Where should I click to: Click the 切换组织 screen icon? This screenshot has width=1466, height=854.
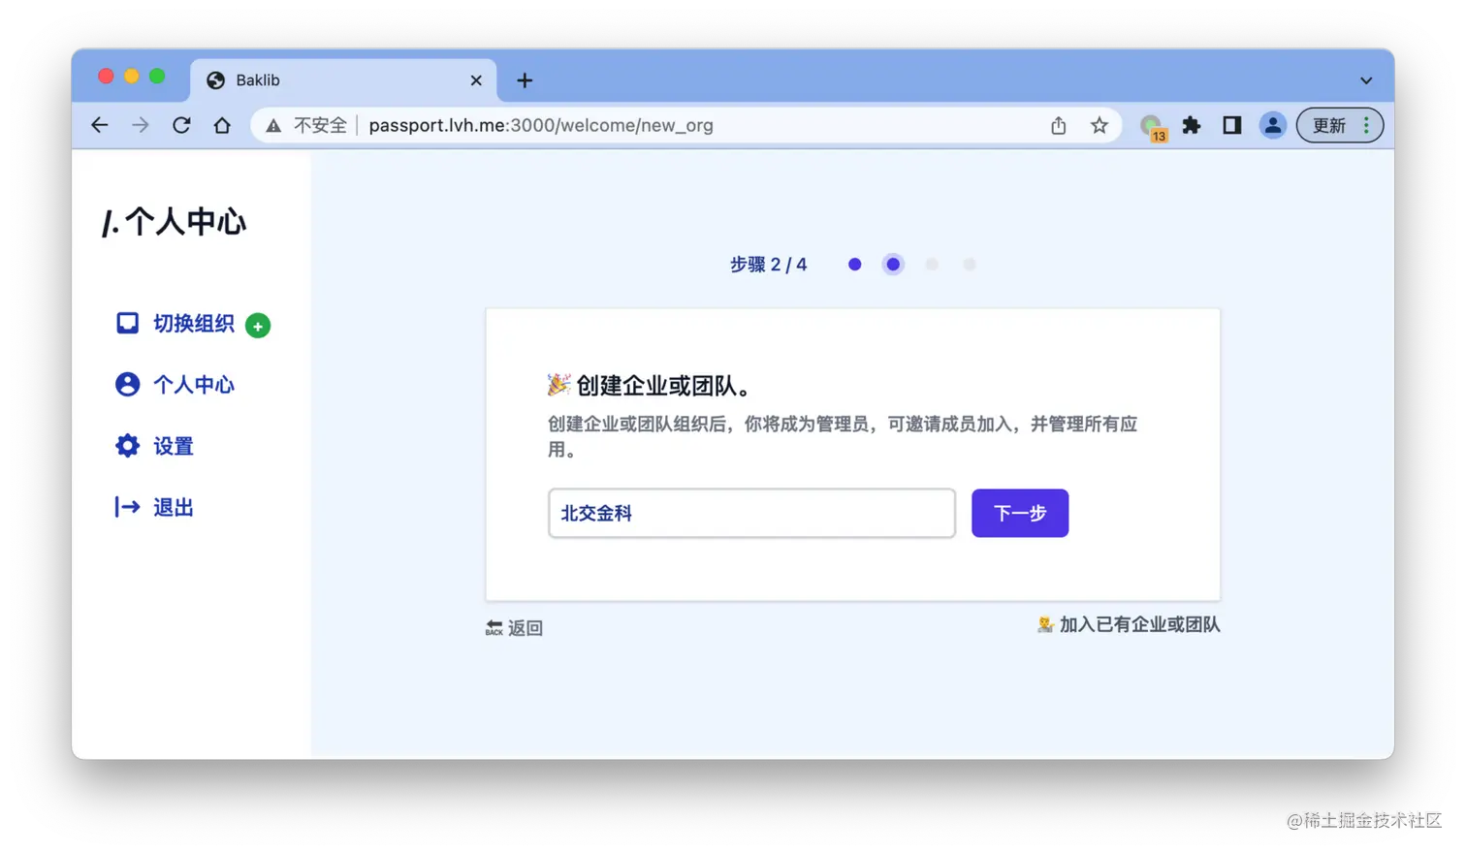click(127, 323)
